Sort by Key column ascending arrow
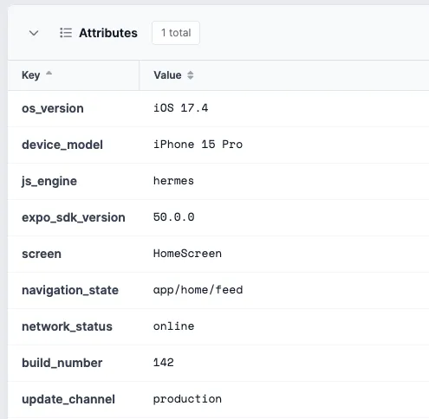429x419 pixels. point(49,74)
